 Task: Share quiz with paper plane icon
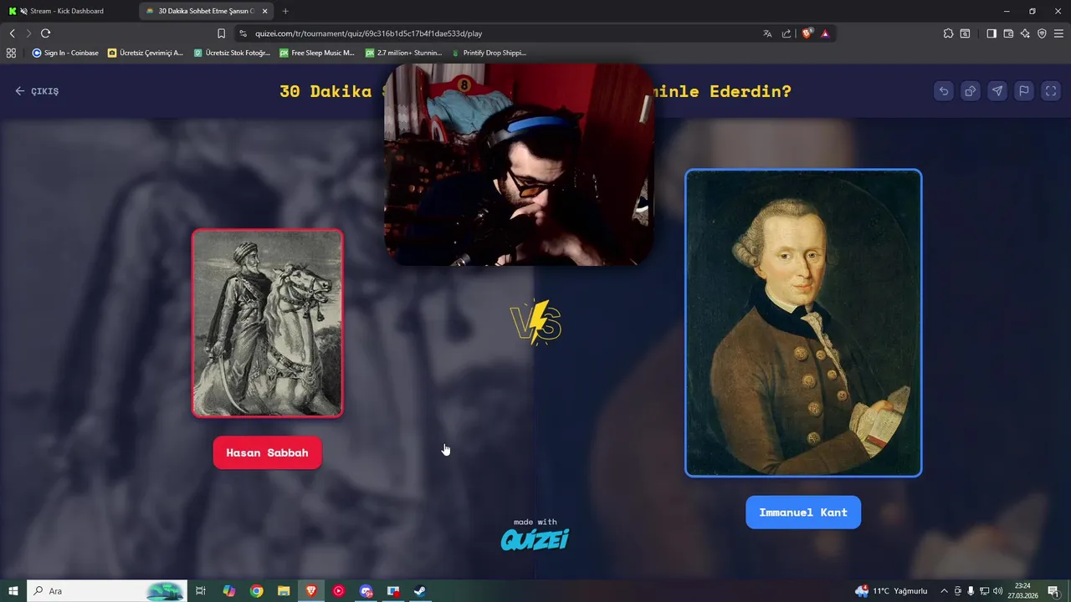997,91
